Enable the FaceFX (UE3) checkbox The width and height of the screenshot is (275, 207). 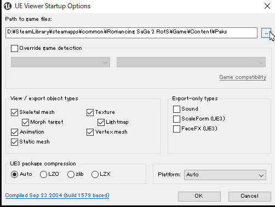[x=176, y=129]
